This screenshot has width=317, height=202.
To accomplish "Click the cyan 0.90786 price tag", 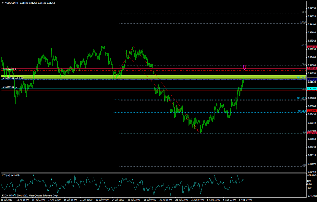I will pyautogui.click(x=312, y=89).
